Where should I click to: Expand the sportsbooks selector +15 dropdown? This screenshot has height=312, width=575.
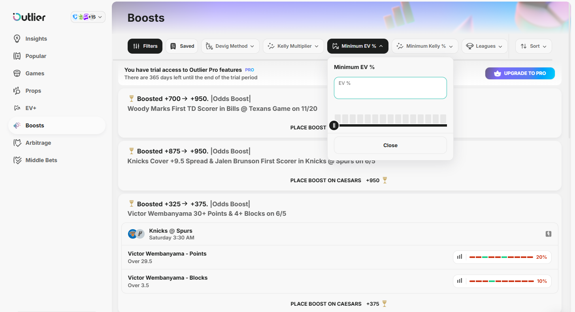pos(88,17)
